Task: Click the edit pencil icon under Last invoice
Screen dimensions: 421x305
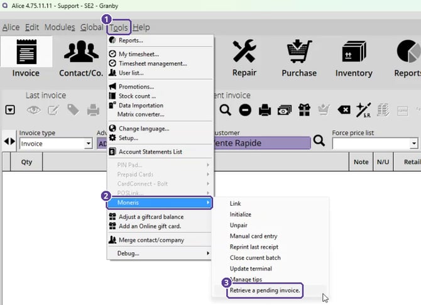Action: tap(53, 110)
